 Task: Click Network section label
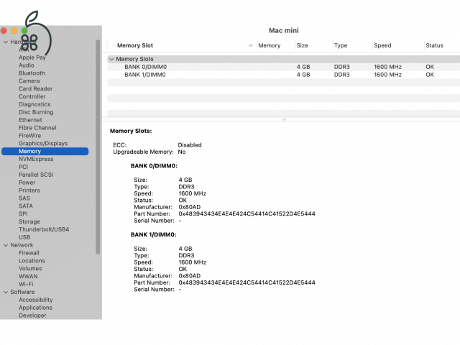point(22,245)
